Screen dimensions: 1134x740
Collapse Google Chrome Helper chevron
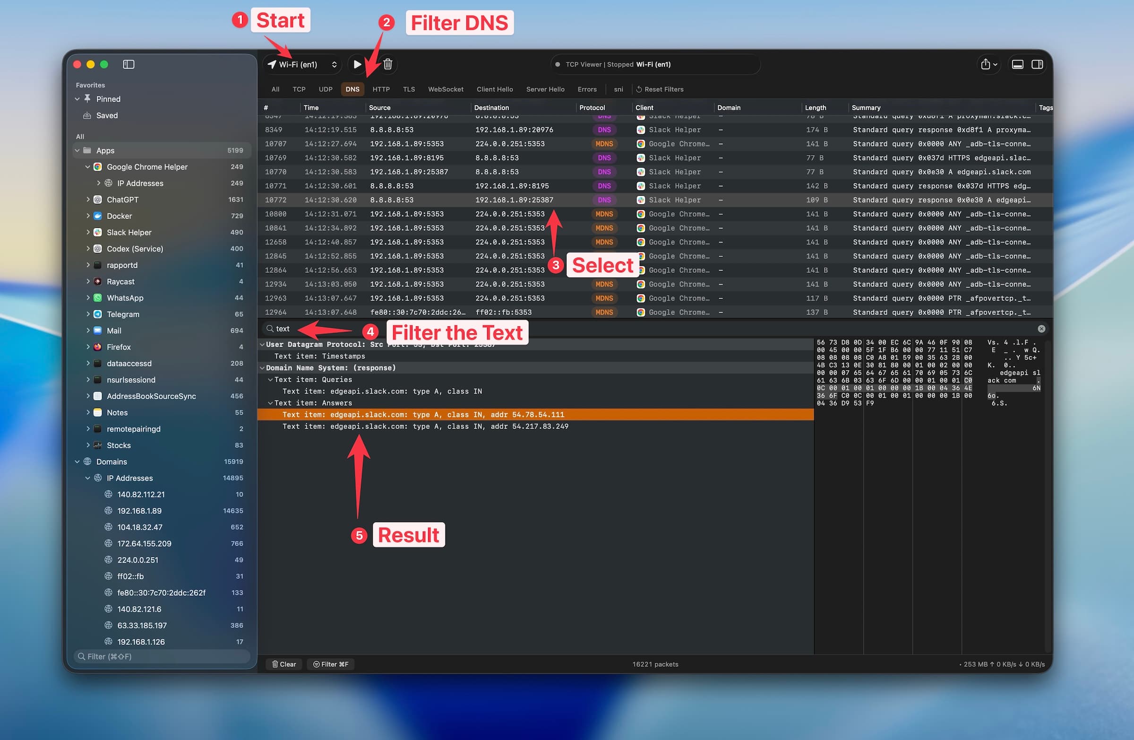88,167
